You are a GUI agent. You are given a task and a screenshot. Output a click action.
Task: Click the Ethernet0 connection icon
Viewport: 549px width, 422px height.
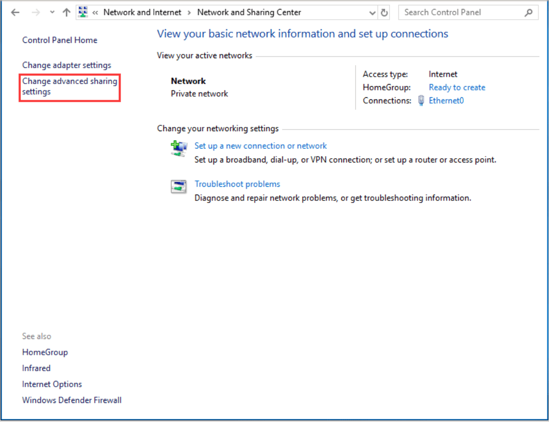click(x=421, y=100)
